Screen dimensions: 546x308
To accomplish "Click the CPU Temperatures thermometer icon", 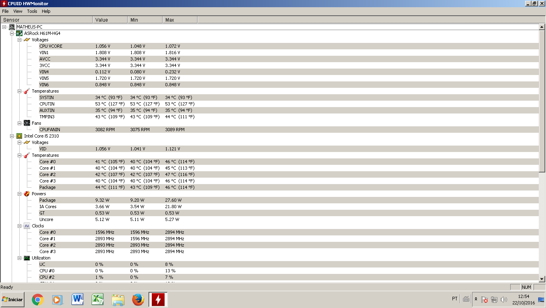I will (27, 155).
